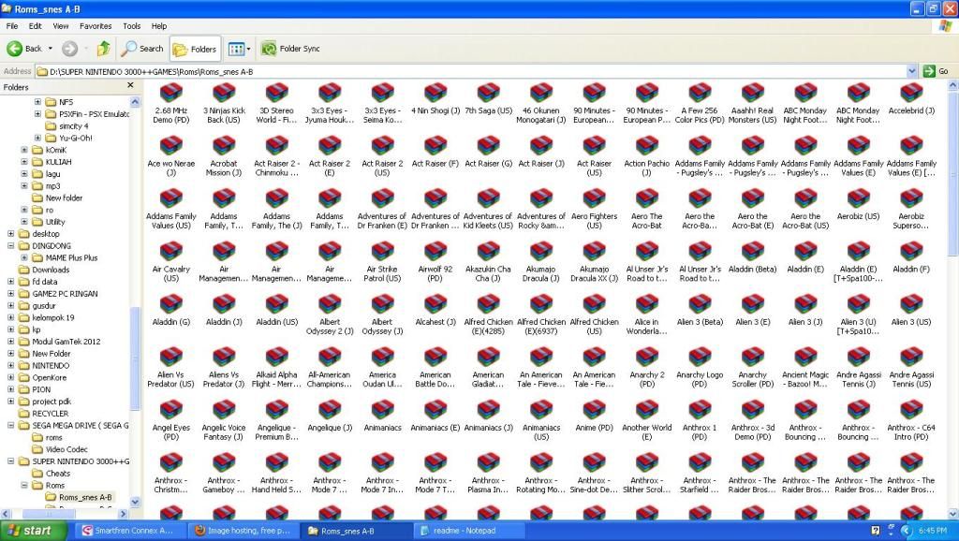
Task: Select the Ace wo Nerae (J) archive
Action: pos(171,156)
